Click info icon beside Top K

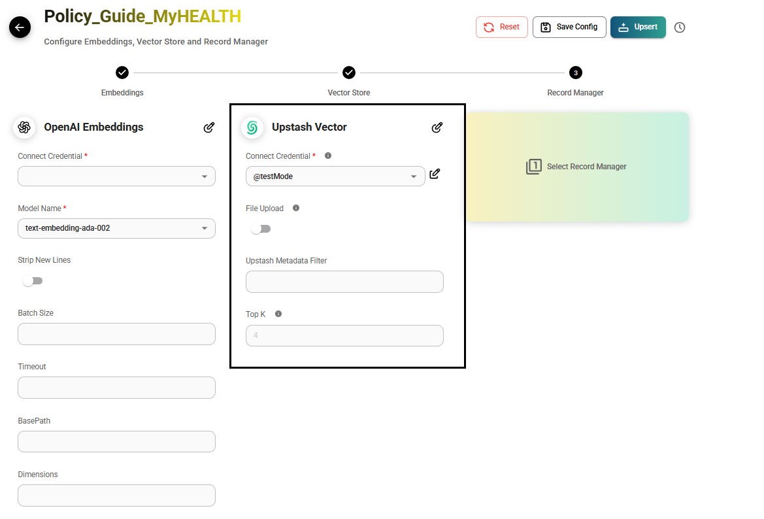(278, 314)
